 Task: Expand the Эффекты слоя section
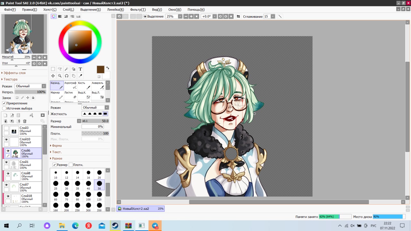click(14, 73)
